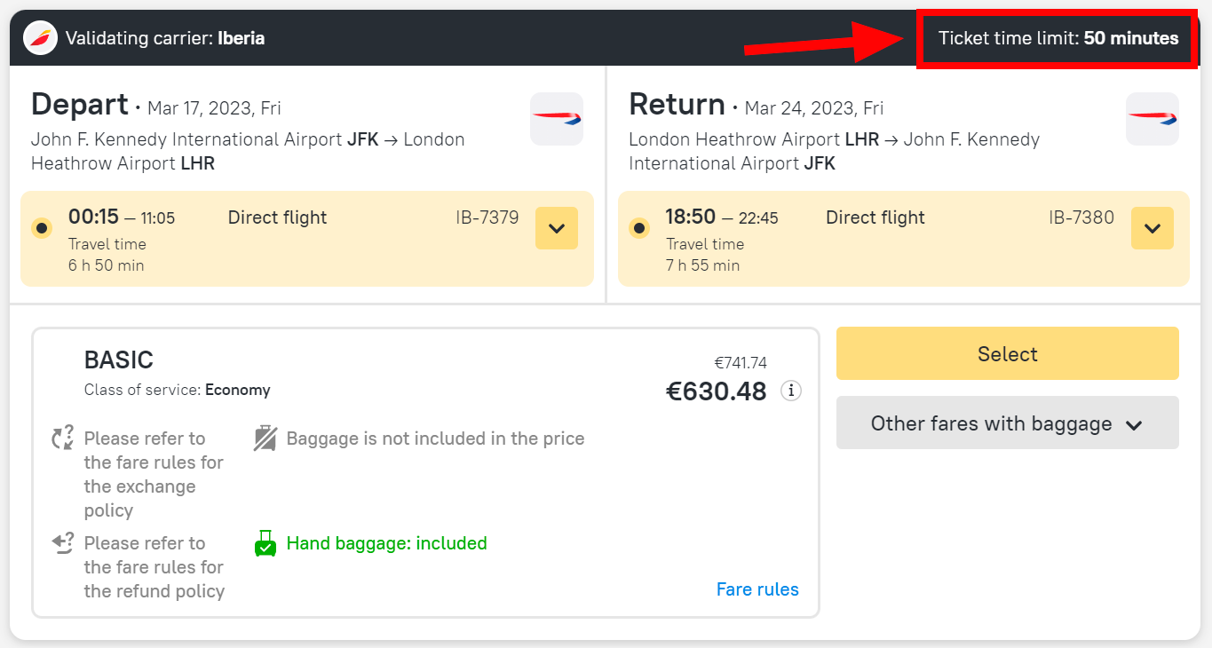Expand the IB-7379 flight details chevron

tap(557, 228)
